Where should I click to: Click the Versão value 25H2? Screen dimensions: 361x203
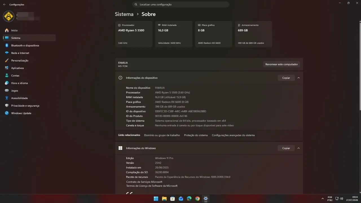(x=159, y=163)
